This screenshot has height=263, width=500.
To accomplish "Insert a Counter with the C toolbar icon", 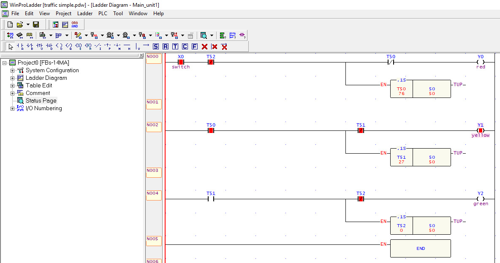I will click(185, 46).
